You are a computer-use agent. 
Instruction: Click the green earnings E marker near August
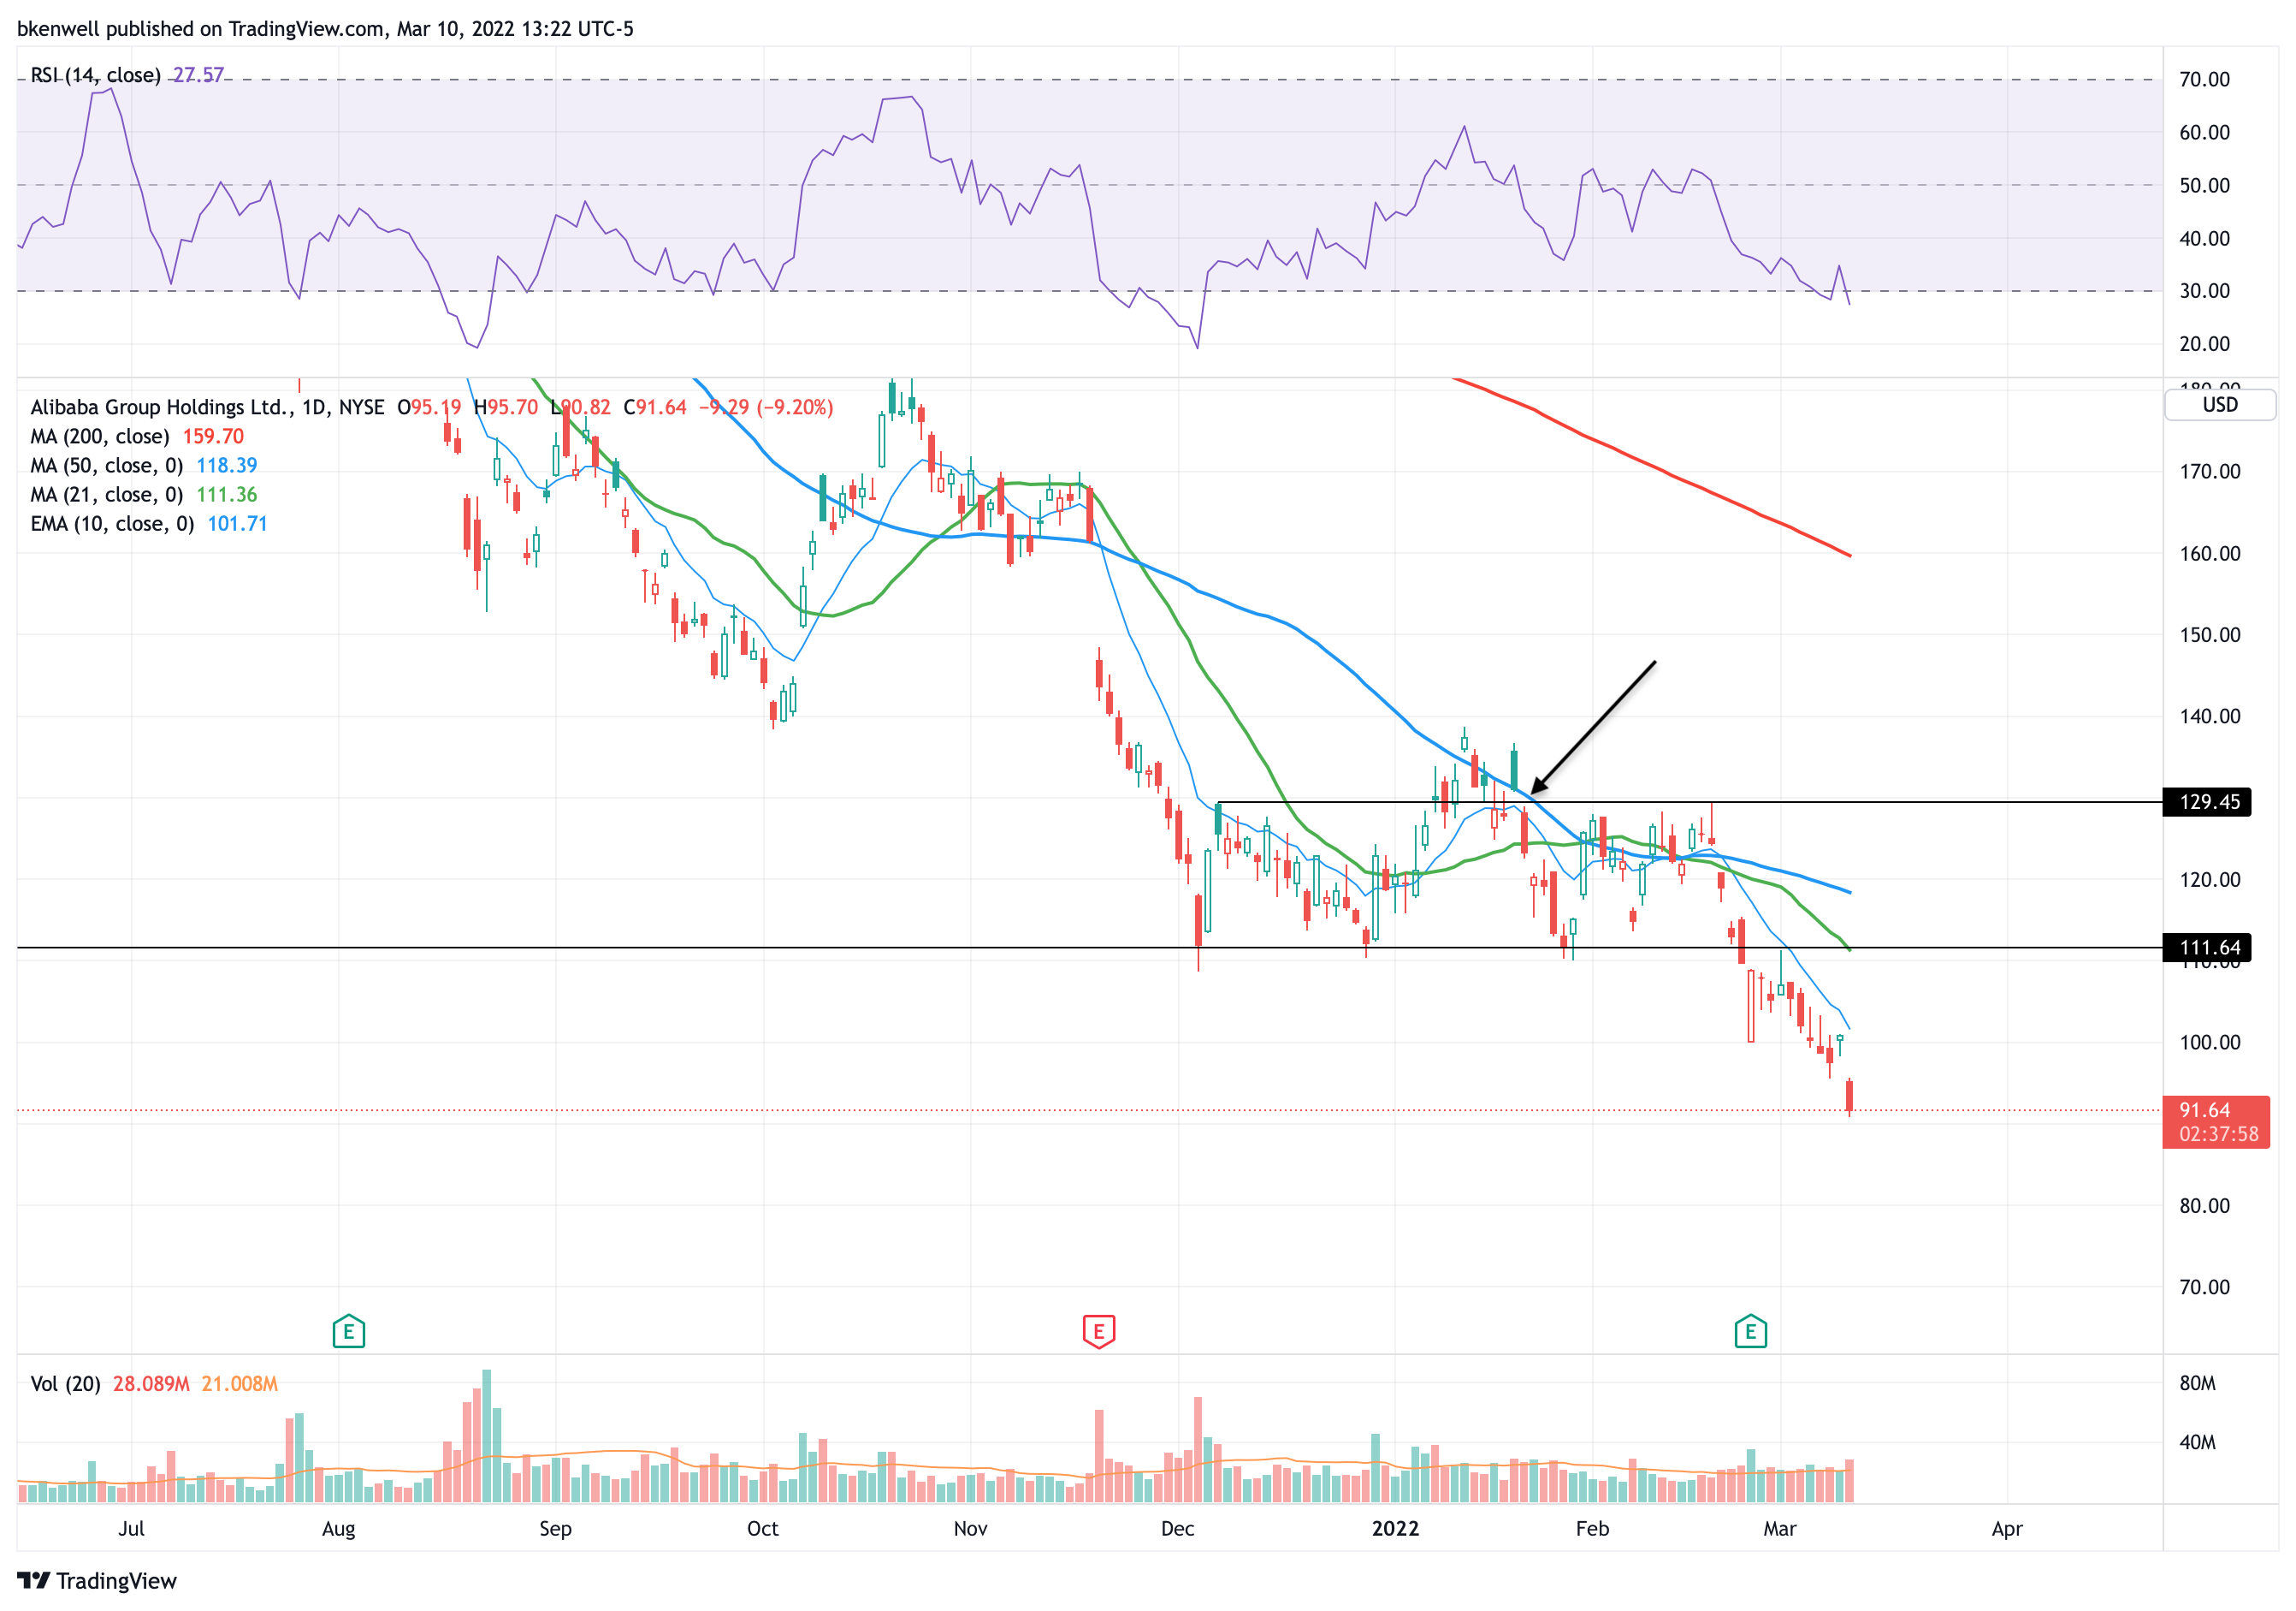point(348,1332)
